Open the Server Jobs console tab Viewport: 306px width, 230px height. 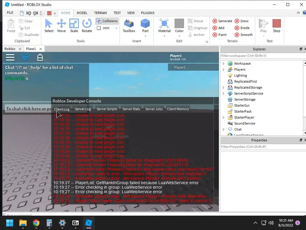154,109
